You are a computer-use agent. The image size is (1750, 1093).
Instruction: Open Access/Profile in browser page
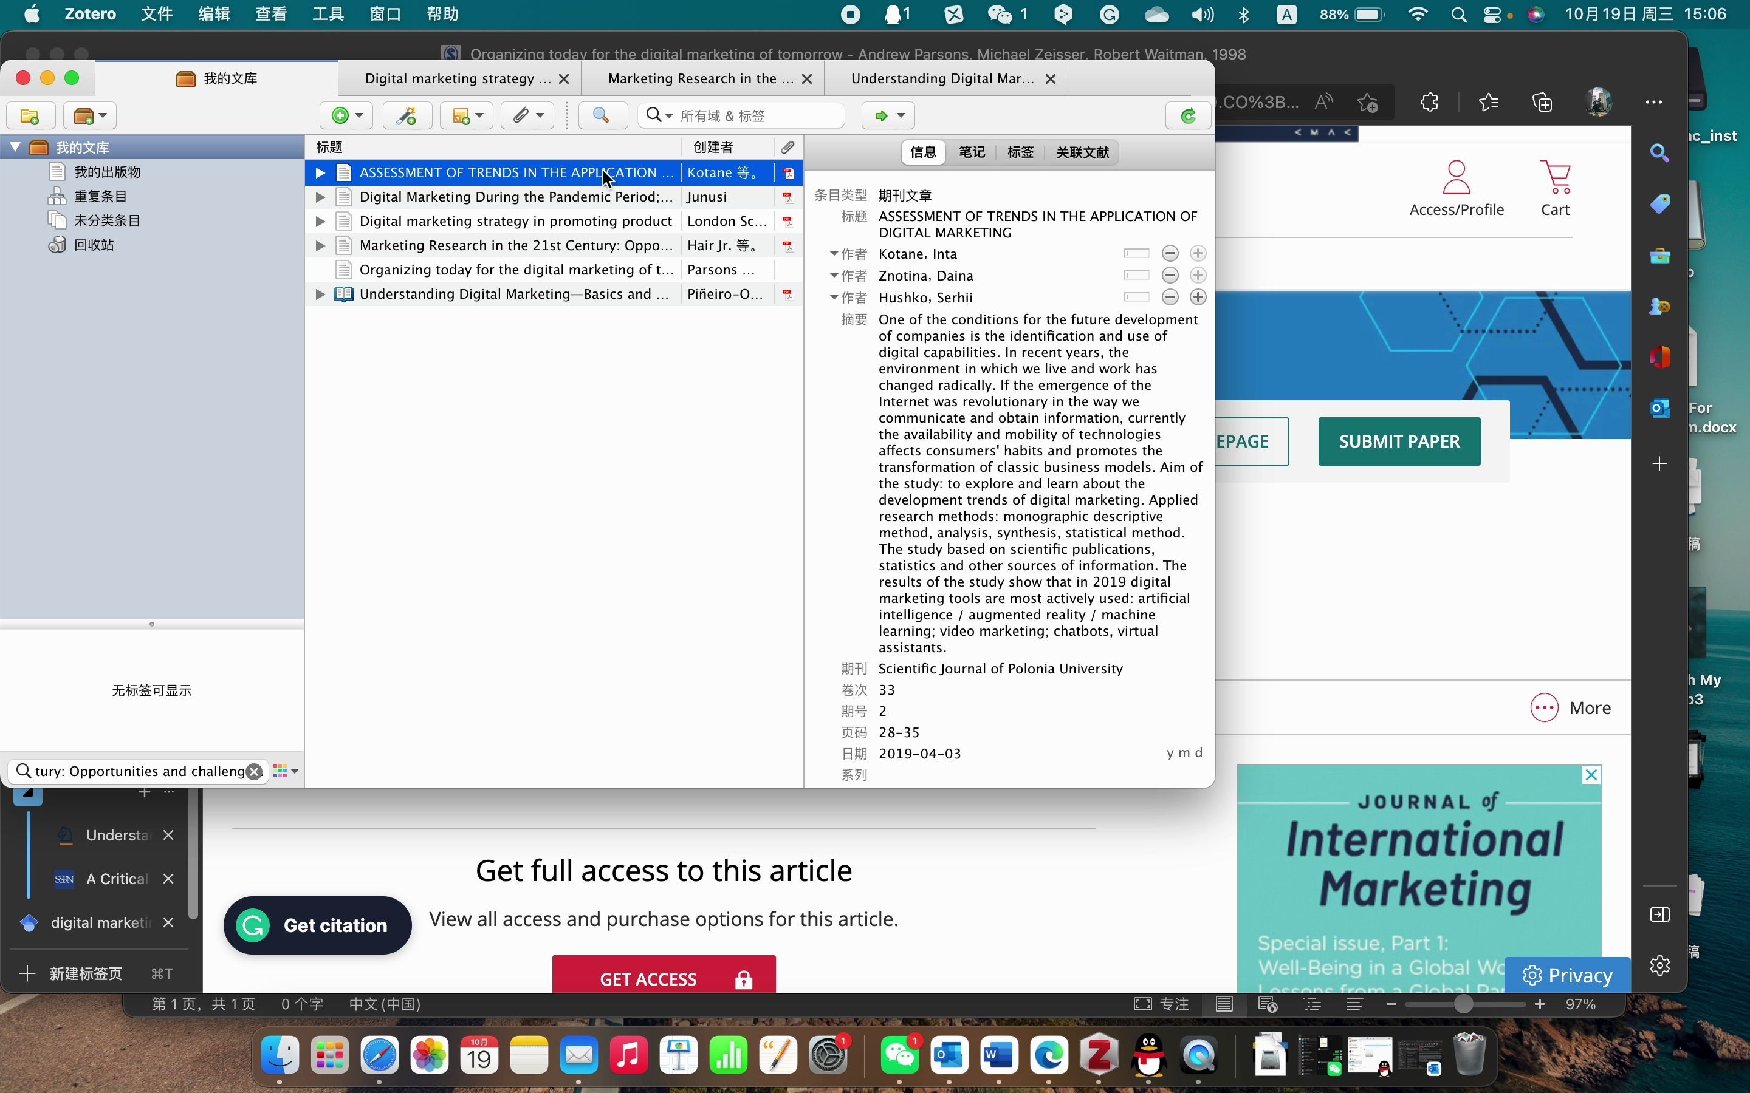click(x=1457, y=189)
